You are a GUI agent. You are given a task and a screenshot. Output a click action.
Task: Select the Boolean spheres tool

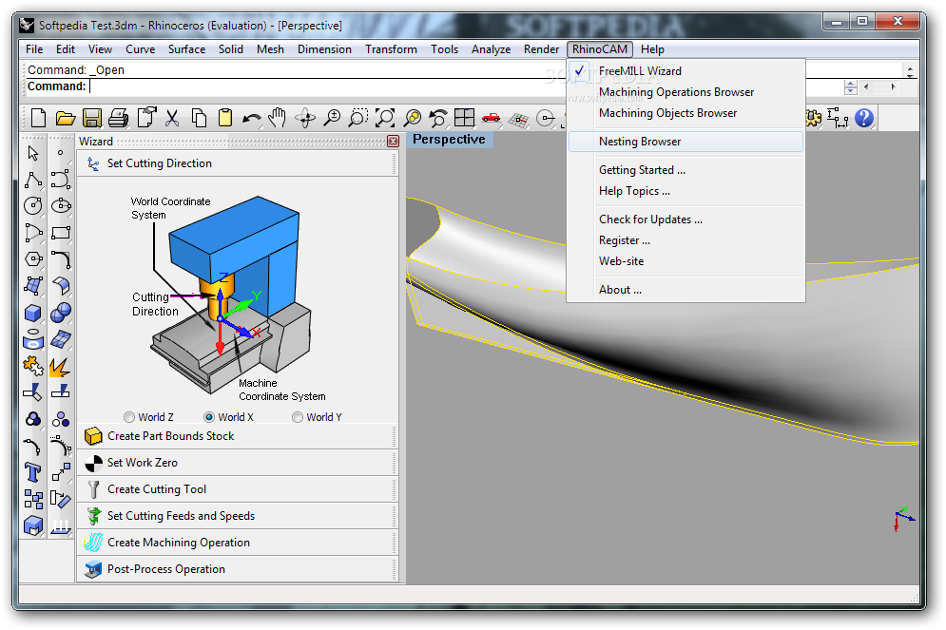tap(61, 313)
